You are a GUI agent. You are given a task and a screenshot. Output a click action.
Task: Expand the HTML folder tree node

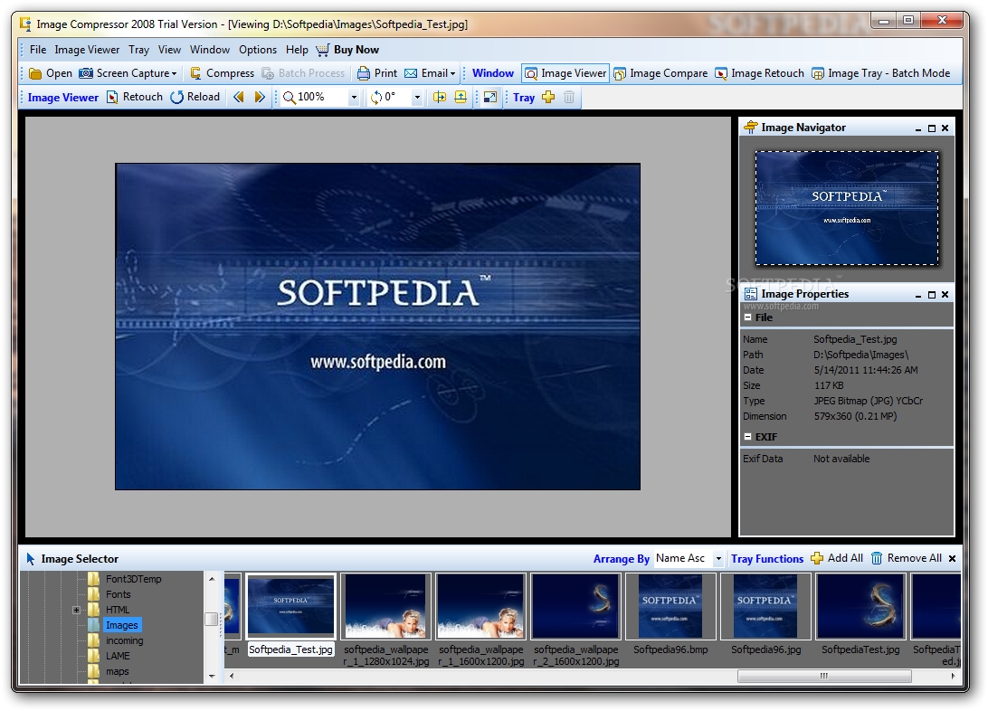click(76, 610)
